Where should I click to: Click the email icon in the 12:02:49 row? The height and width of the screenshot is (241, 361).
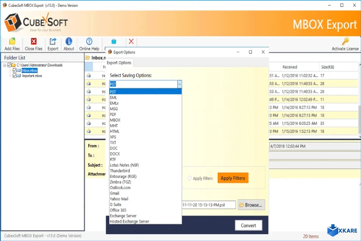coord(89,99)
